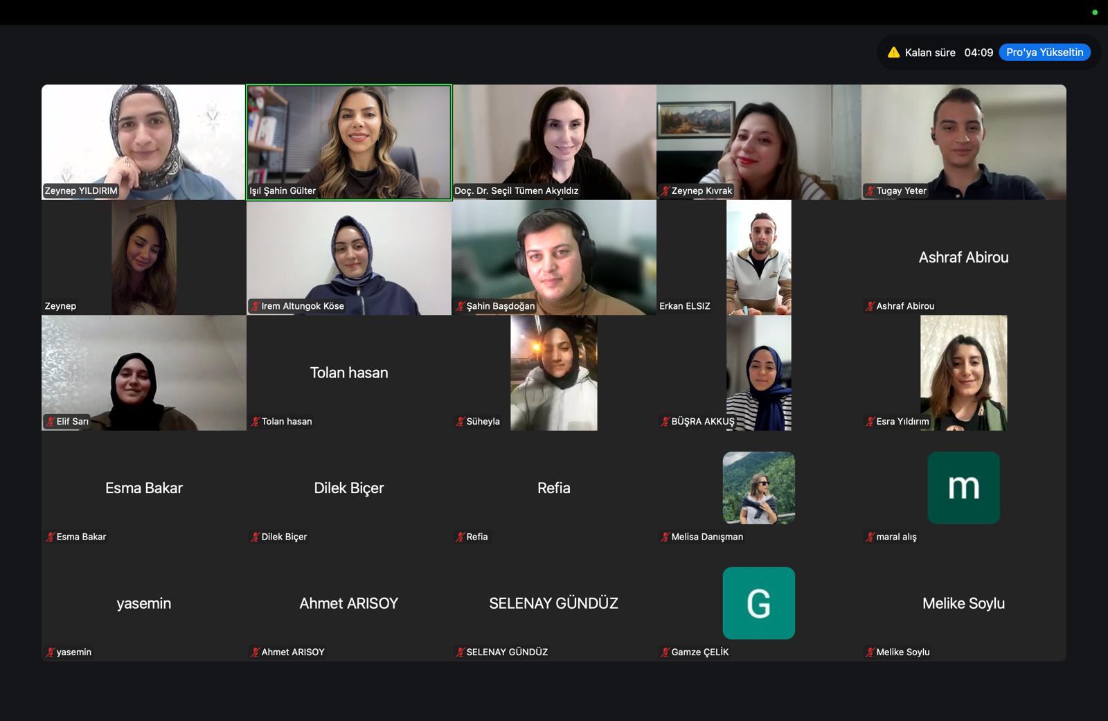1108x721 pixels.
Task: Click the remaining time 04:09 countdown
Action: (x=979, y=53)
